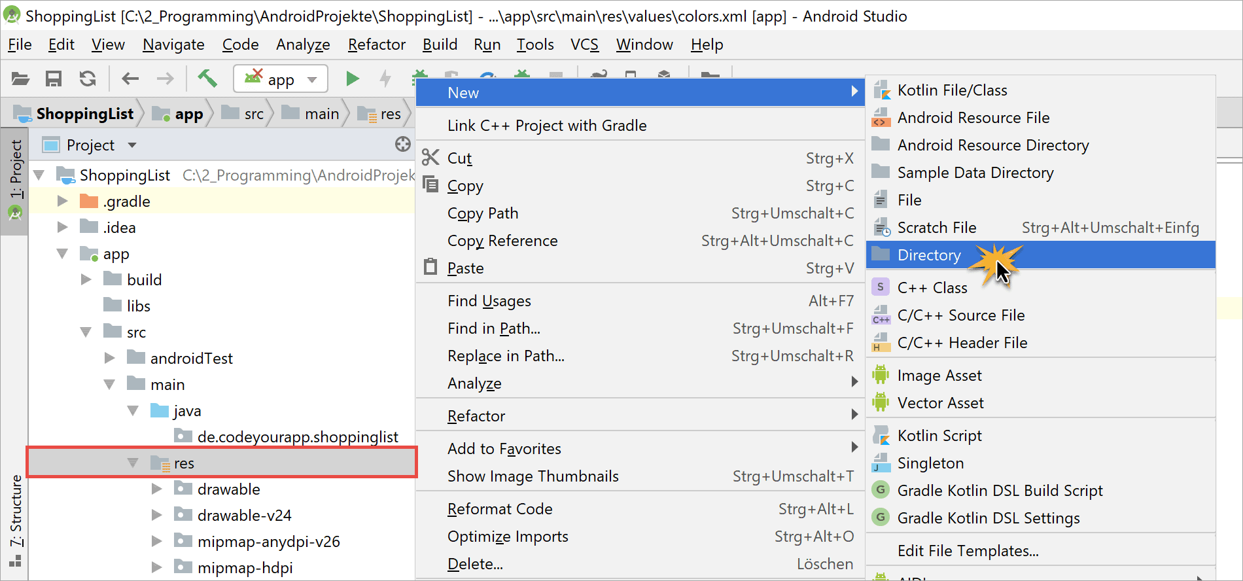Open the 1: Project tool window tab
Screen dimensions: 1243x581
tap(14, 181)
